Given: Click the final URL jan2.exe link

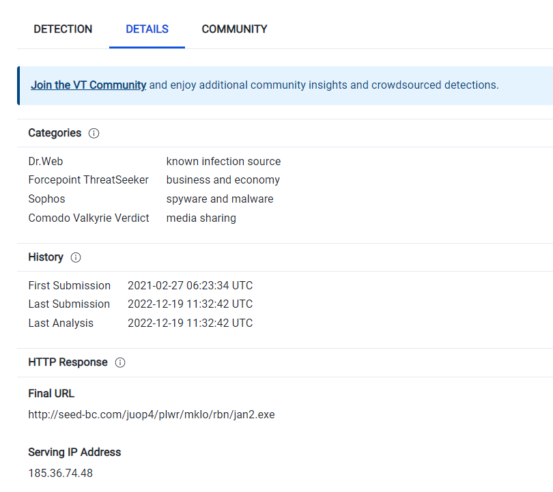Looking at the screenshot, I should pos(151,414).
